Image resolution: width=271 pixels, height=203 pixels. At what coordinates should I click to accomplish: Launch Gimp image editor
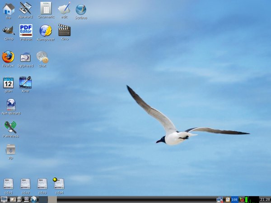pos(9,31)
